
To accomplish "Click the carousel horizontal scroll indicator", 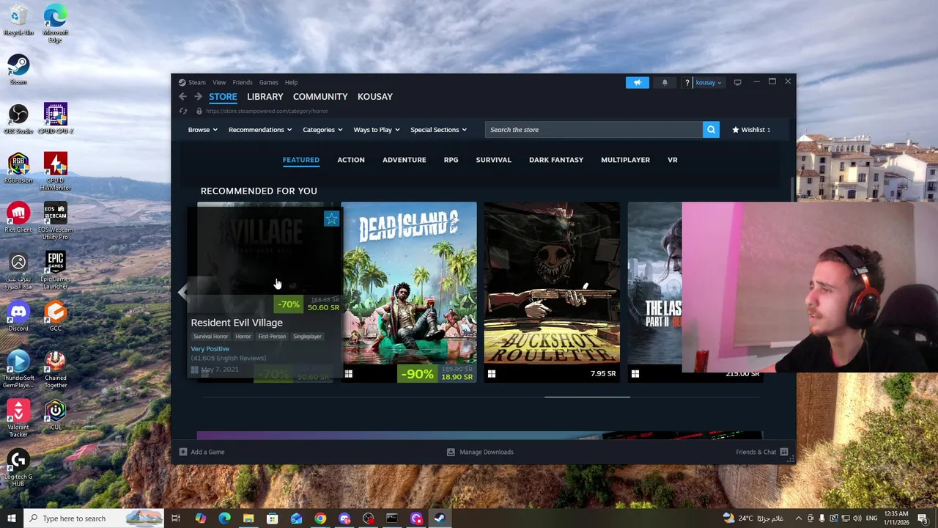I will [587, 397].
